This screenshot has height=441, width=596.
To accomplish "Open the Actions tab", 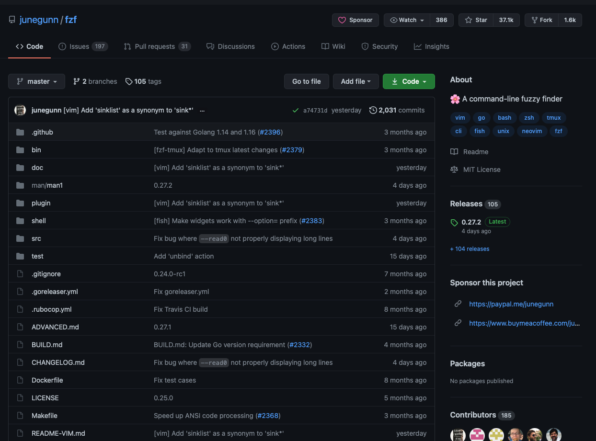I will (x=288, y=46).
